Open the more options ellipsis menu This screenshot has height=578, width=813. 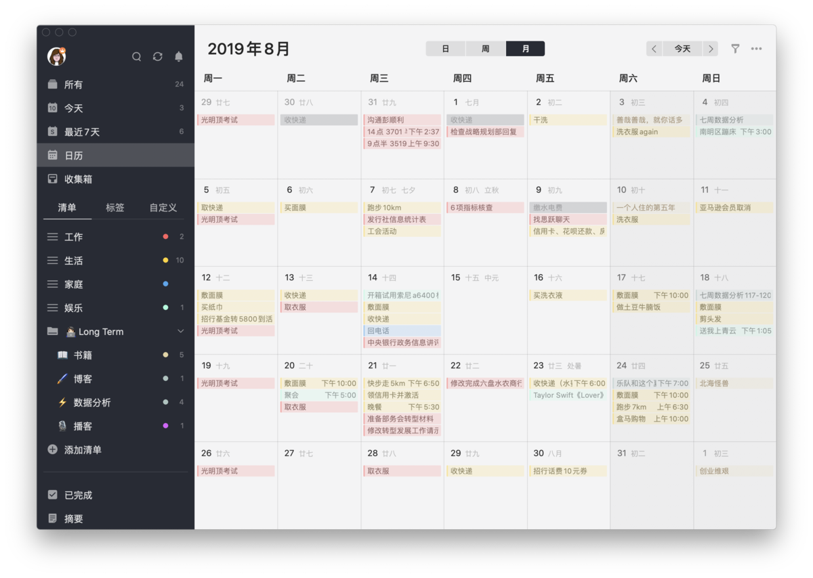(x=757, y=49)
